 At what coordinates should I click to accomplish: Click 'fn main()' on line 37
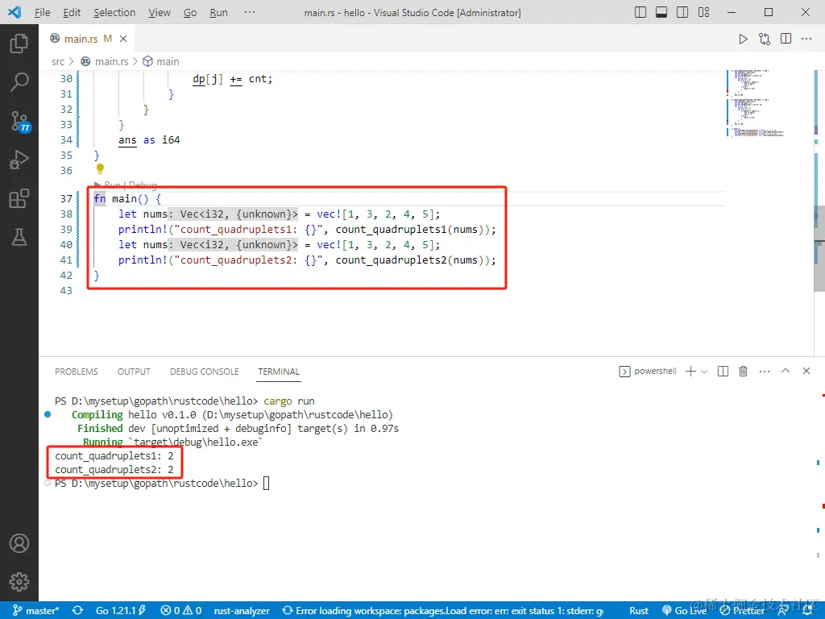click(x=121, y=199)
